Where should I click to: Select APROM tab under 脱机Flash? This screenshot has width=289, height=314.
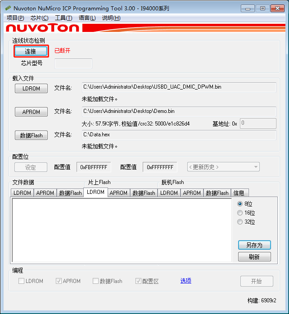tap(192, 193)
